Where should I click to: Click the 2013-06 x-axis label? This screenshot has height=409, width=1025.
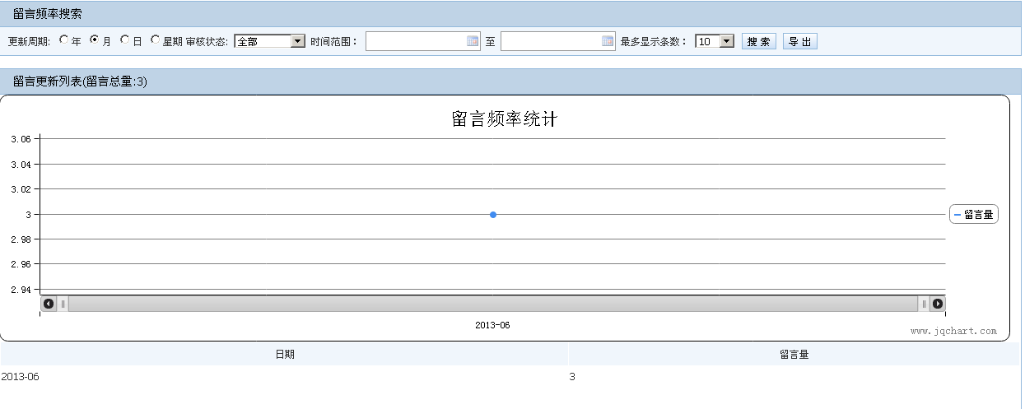[x=492, y=325]
